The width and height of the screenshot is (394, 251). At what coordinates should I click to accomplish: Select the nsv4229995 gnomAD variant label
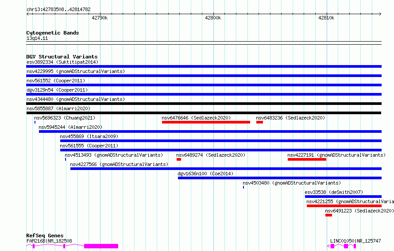pos(76,71)
